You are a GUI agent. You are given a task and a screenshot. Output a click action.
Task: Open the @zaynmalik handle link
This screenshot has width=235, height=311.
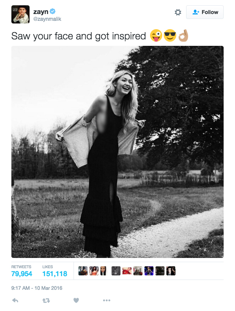click(47, 19)
